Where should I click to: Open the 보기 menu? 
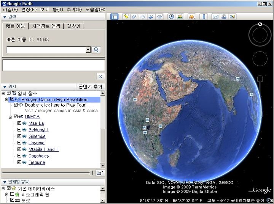pyautogui.click(x=45, y=9)
